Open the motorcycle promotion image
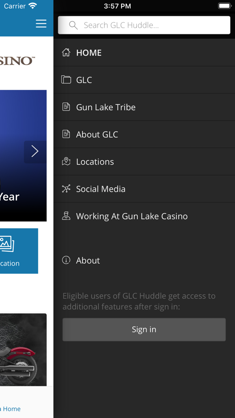The image size is (235, 418). tap(23, 349)
